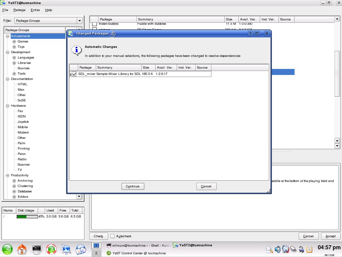This screenshot has width=342, height=257.
Task: Click the YaST2 window title icon
Action: click(3, 3)
